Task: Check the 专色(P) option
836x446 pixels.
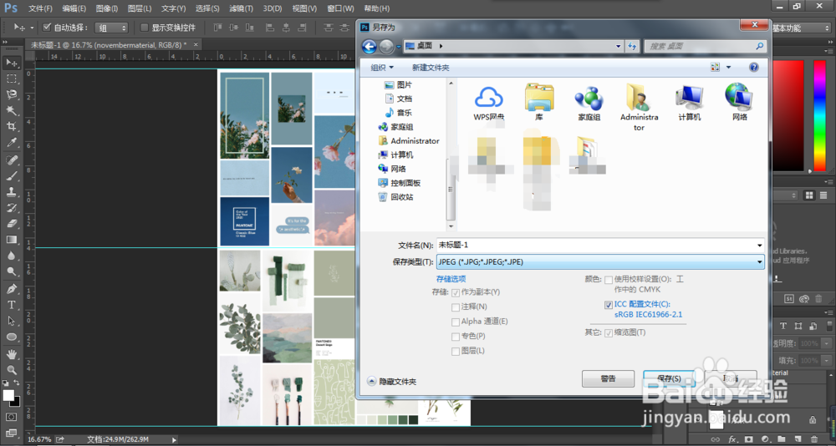Action: [x=456, y=337]
